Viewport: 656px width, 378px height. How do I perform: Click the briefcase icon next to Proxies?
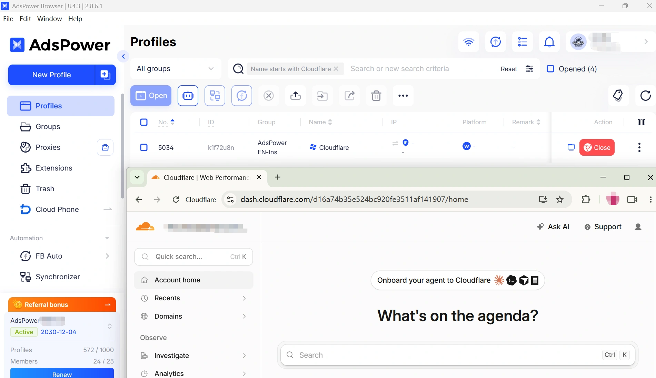pos(105,147)
